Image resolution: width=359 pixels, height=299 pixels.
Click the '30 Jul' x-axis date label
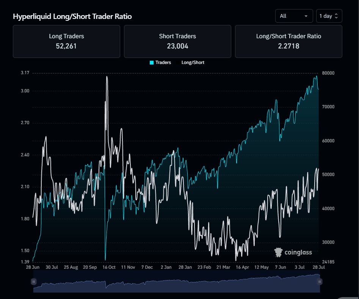[x=52, y=267]
